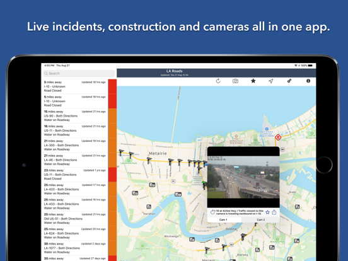Open the LA-46 Water on Roadway incident
The width and height of the screenshot is (348, 261).
(79, 159)
